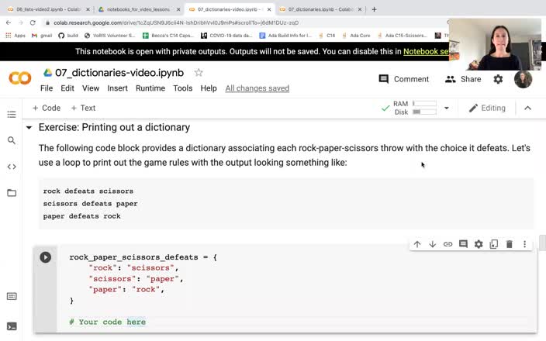Delete the cell with trash icon
The image size is (546, 341).
tap(510, 244)
